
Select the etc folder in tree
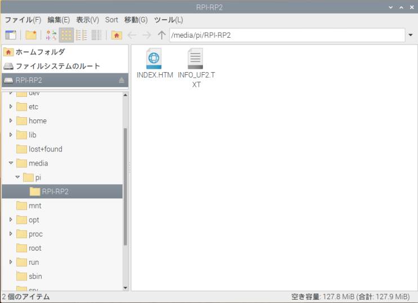click(27, 106)
